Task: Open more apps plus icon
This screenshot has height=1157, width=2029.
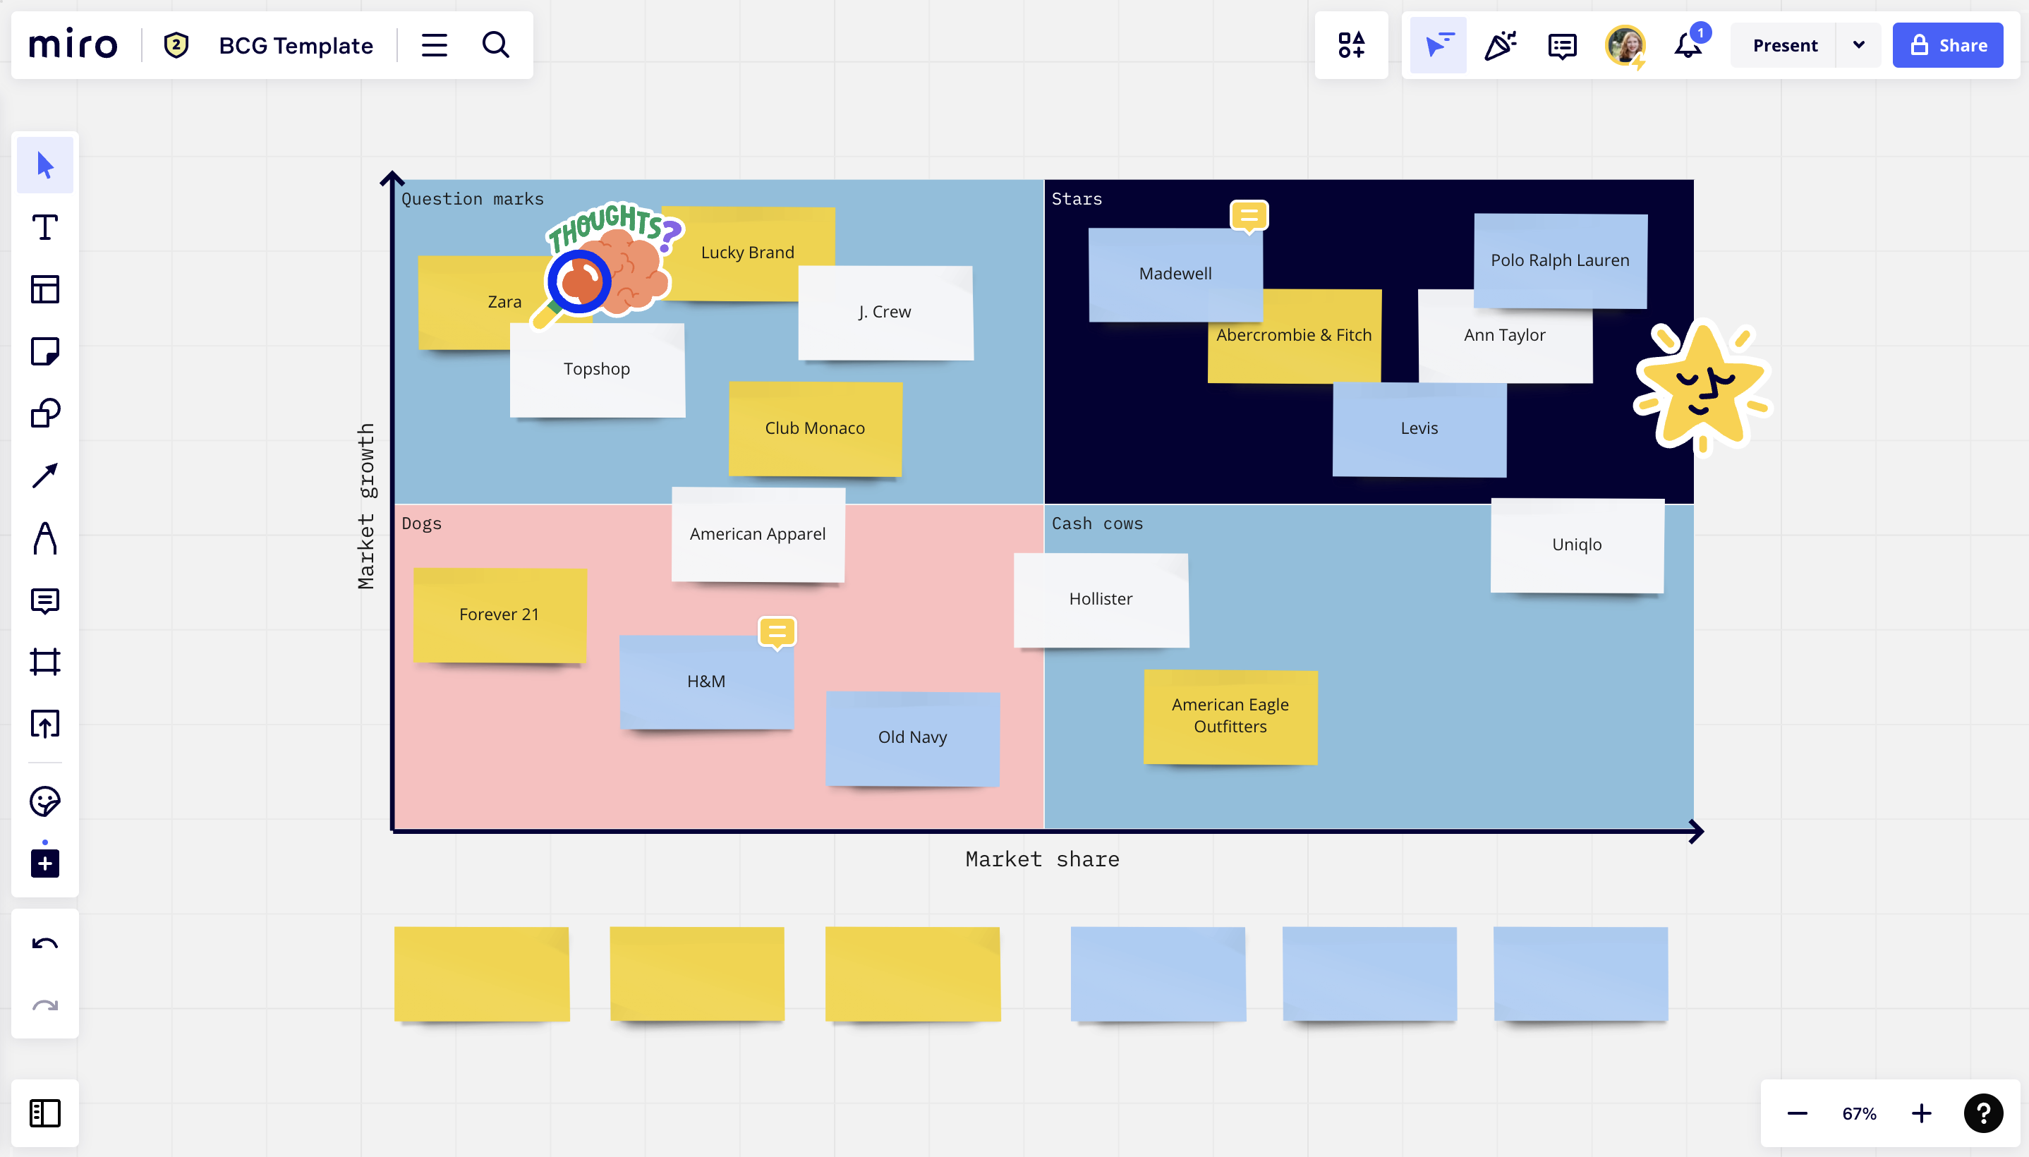Action: [45, 863]
